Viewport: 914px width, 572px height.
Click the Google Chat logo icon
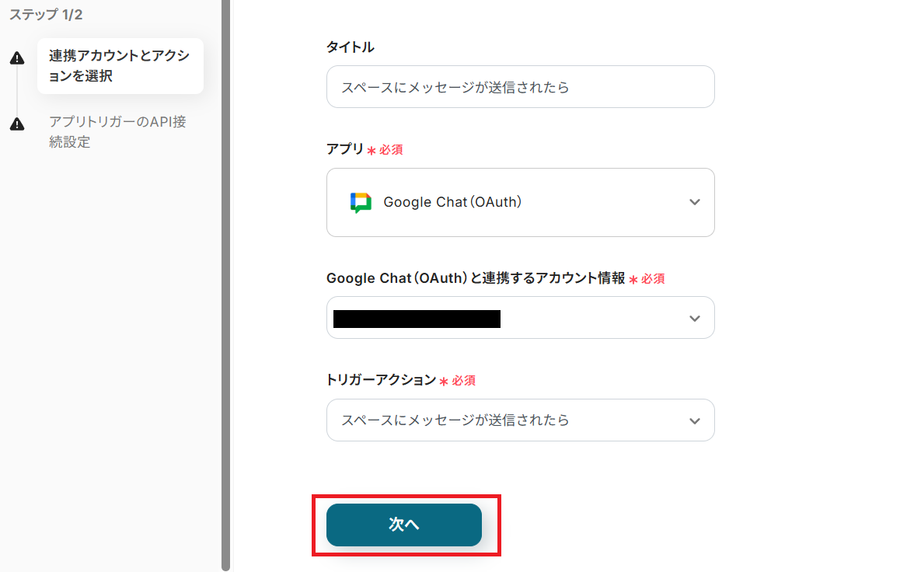[361, 202]
